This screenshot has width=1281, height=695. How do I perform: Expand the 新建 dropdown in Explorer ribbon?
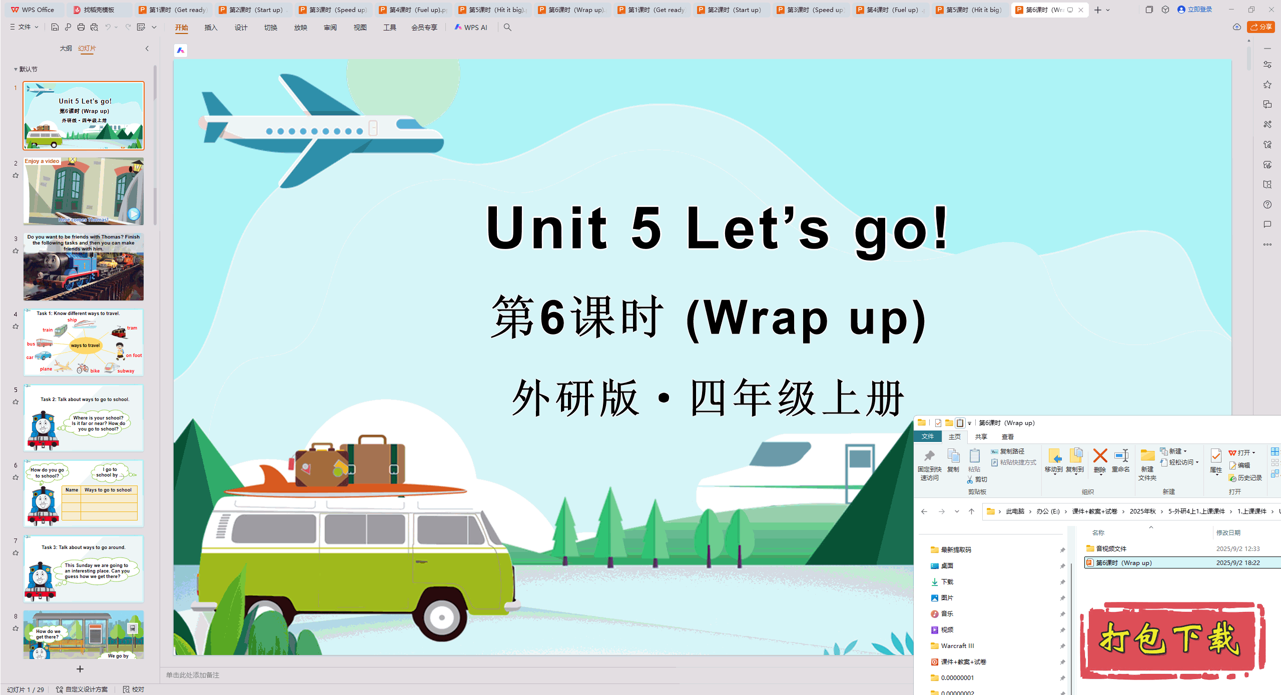(x=1185, y=451)
